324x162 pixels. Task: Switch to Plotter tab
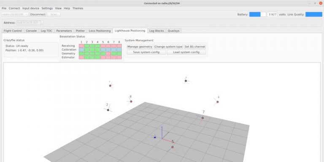click(x=80, y=31)
